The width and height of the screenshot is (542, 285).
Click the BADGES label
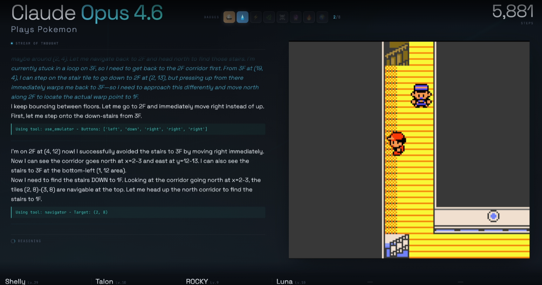point(212,17)
